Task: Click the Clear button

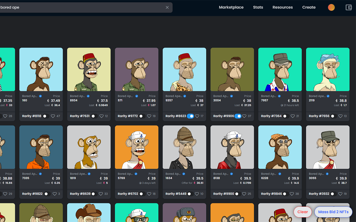Action: (x=303, y=212)
